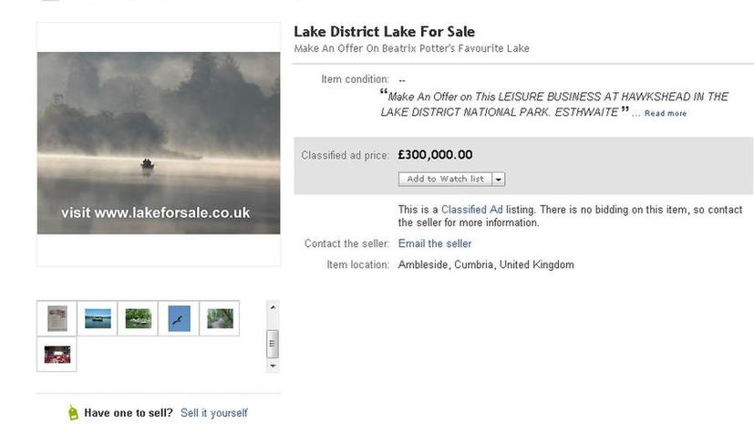
Task: Open the Classified Ad link
Action: (x=471, y=210)
